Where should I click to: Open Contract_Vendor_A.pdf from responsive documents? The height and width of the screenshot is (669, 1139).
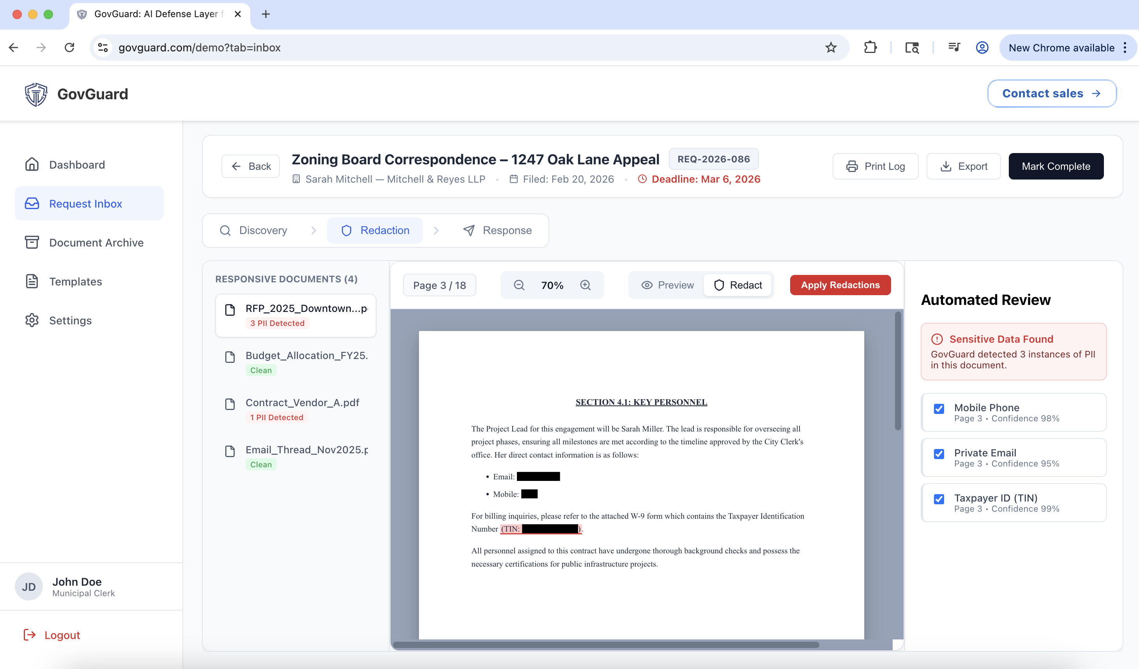tap(302, 402)
